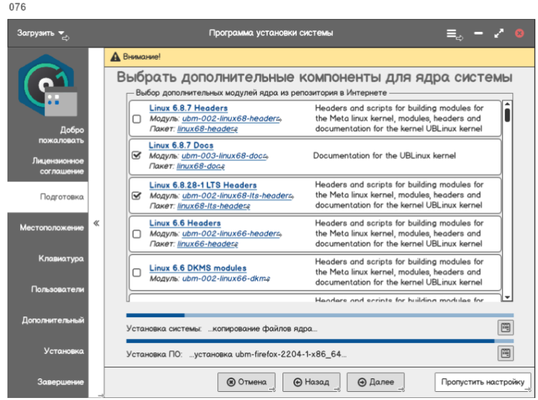Enable the Linux 6.6 DKMS modules checkbox
The height and width of the screenshot is (400, 538).
click(x=137, y=273)
